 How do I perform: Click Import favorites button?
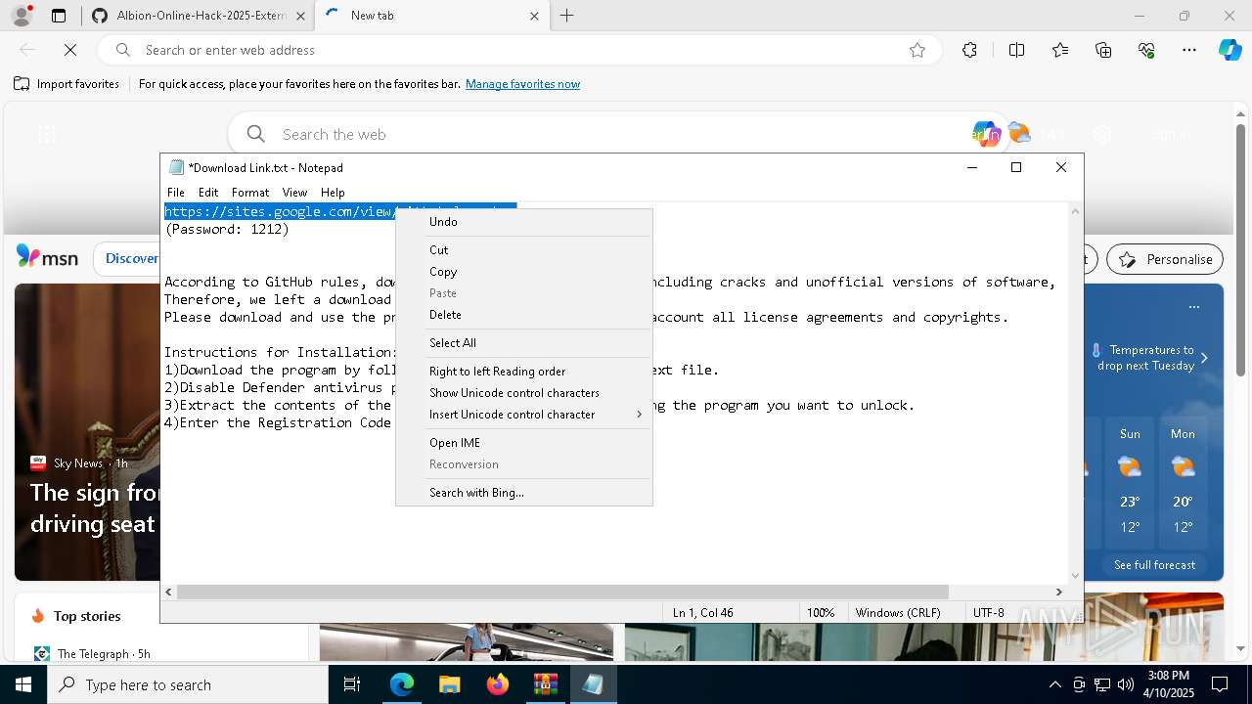coord(67,84)
